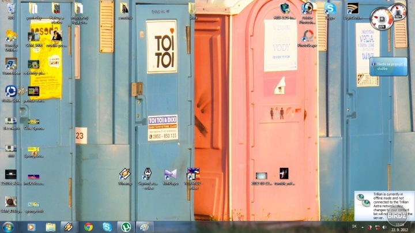Click the Trillian offline mode notification popup

(x=384, y=206)
